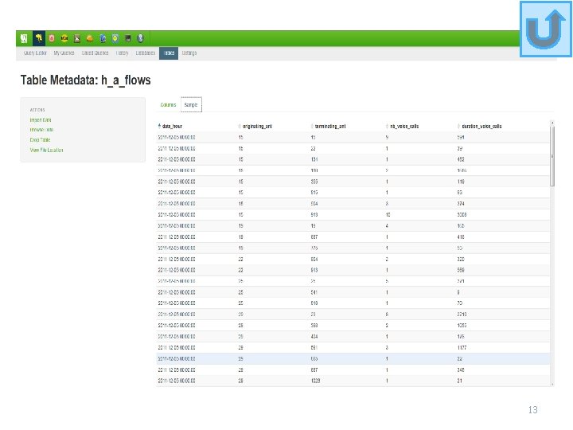The width and height of the screenshot is (573, 430).
Task: Click the Drop Table action link
Action: pyautogui.click(x=41, y=139)
